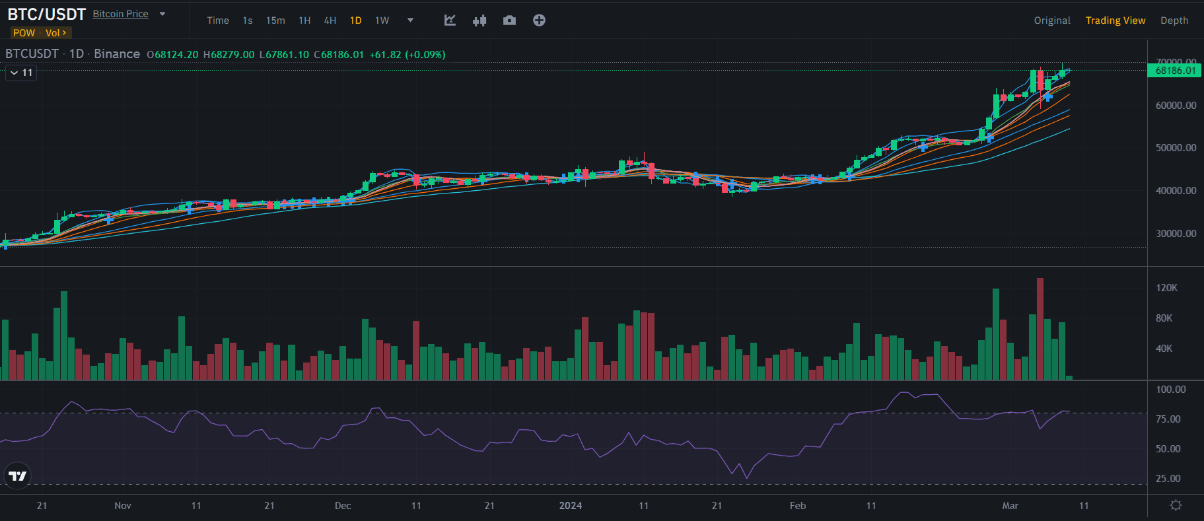
Task: Click the candlestick chart style icon
Action: point(479,20)
